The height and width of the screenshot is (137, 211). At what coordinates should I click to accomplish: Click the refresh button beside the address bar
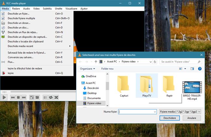pos(155,62)
